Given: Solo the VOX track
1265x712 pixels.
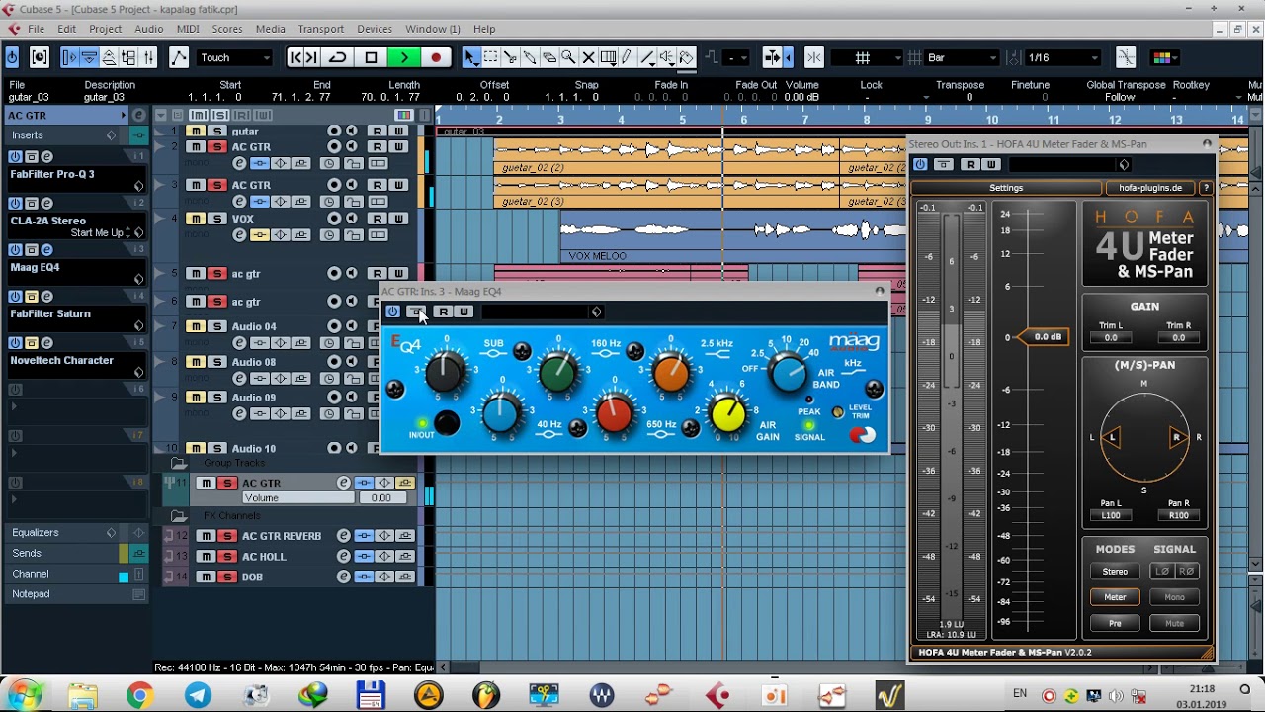Looking at the screenshot, I should pos(215,219).
